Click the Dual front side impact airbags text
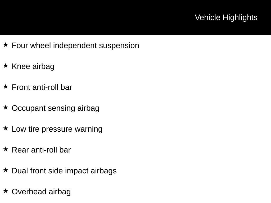 [64, 171]
